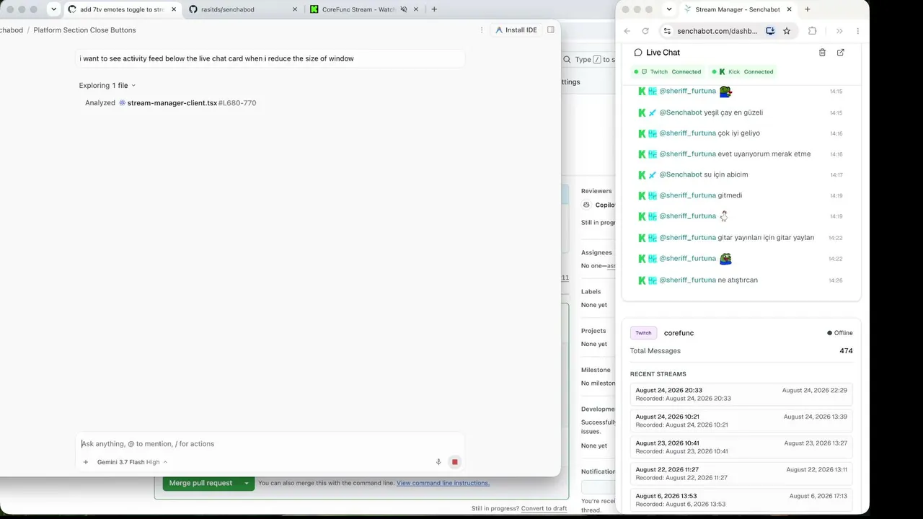Open the tab search dropdown in left browser window
Screen dimensions: 923x519
[53, 9]
